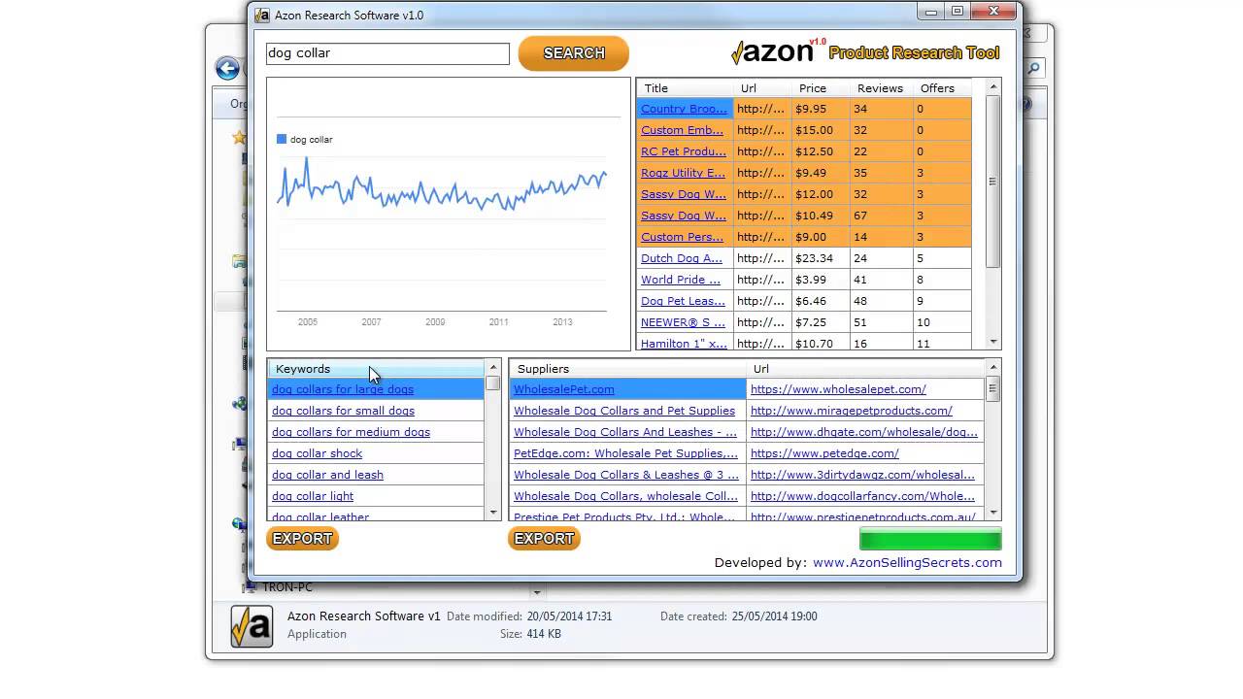The height and width of the screenshot is (699, 1243).
Task: Open 'PetEdge.com: Wholesale Pet Supplies' supplier
Action: [625, 453]
